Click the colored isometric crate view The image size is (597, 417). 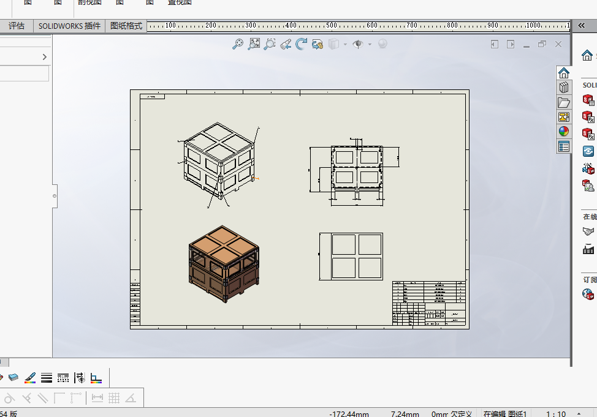point(223,263)
